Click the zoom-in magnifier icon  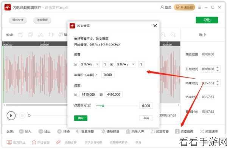163,35
